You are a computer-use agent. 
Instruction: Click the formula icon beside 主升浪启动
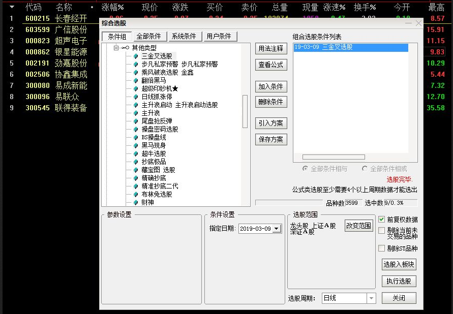(136, 105)
